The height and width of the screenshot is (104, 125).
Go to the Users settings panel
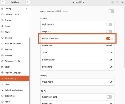[x=14, y=84]
